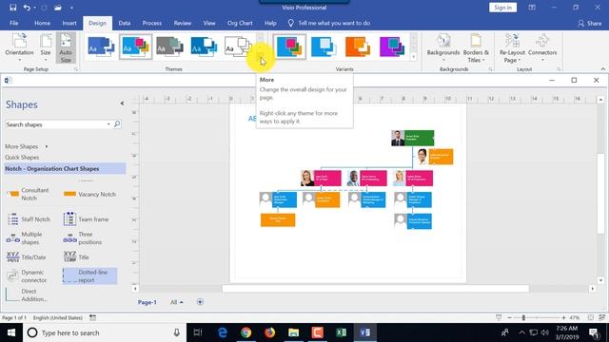
Task: Select the Team frame shape
Action: 87,219
